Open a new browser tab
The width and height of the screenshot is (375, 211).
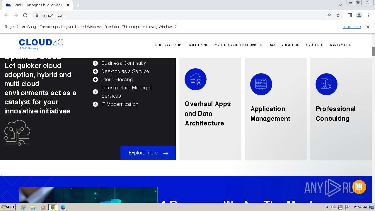click(79, 5)
